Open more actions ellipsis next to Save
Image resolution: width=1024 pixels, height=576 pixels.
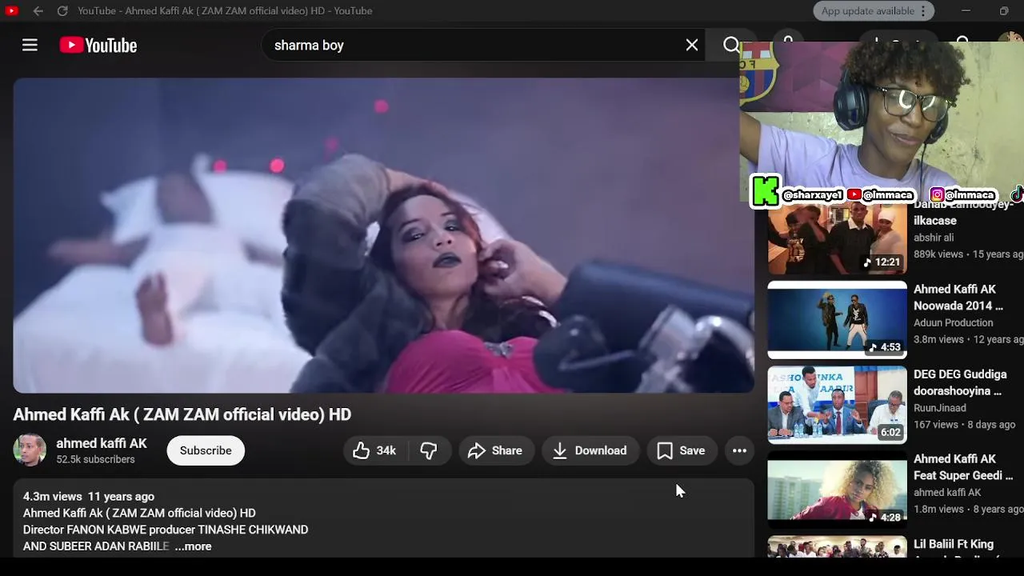click(x=739, y=450)
